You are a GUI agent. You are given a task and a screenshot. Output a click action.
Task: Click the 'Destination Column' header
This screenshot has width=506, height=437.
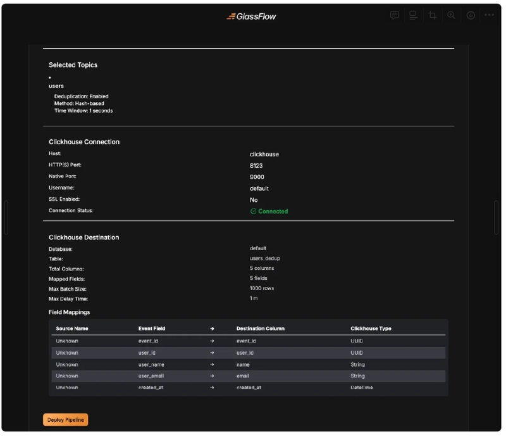pyautogui.click(x=261, y=329)
